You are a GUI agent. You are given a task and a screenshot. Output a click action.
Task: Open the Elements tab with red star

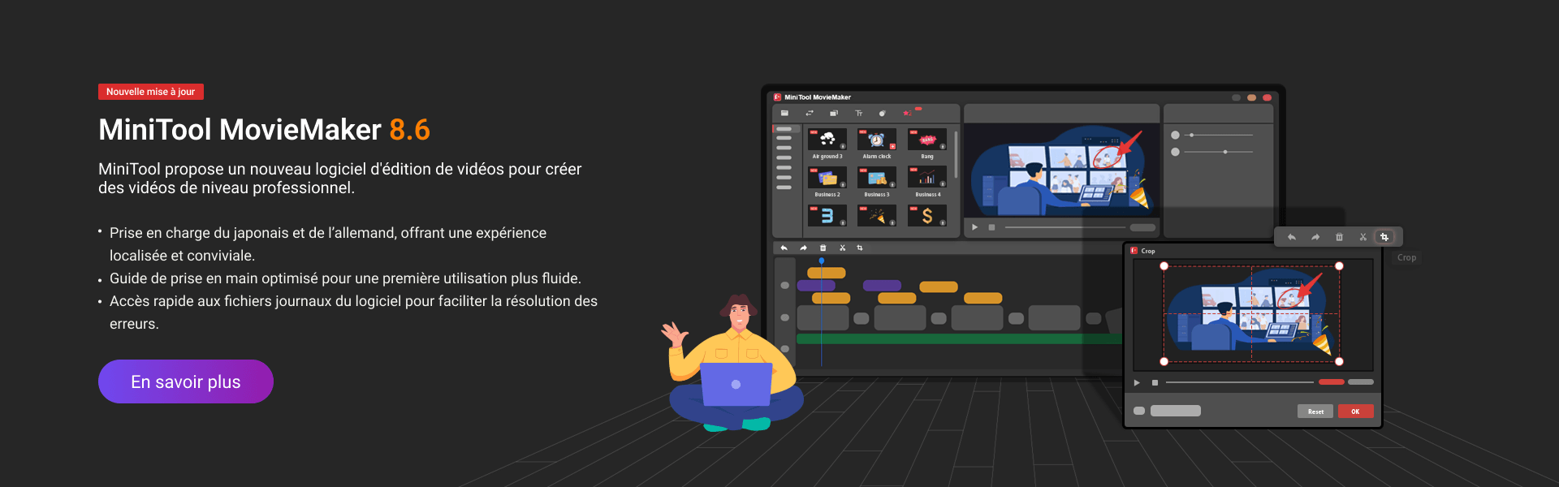(x=908, y=113)
